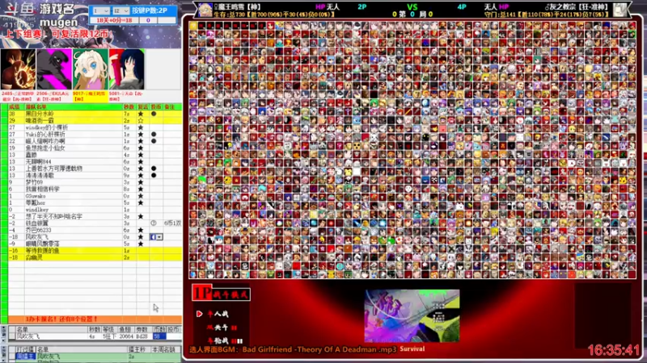Click the star in the 乔巴66233 row
This screenshot has width=647, height=363.
[141, 230]
